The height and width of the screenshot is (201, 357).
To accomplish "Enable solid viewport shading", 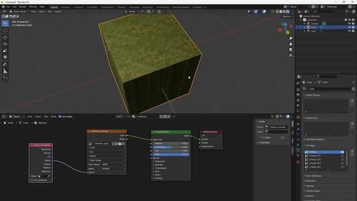I will pyautogui.click(x=281, y=11).
